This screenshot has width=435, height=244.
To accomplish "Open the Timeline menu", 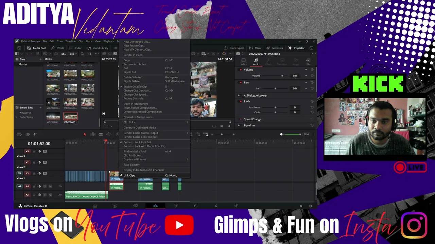I will (70, 41).
